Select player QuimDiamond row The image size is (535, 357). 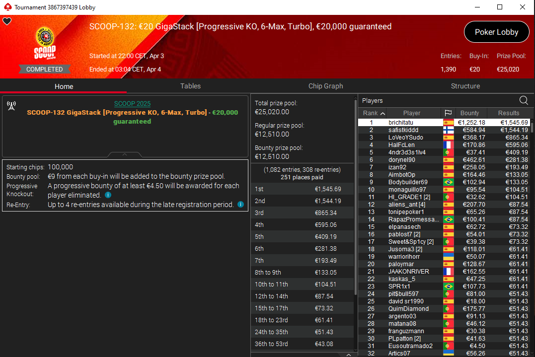point(444,308)
